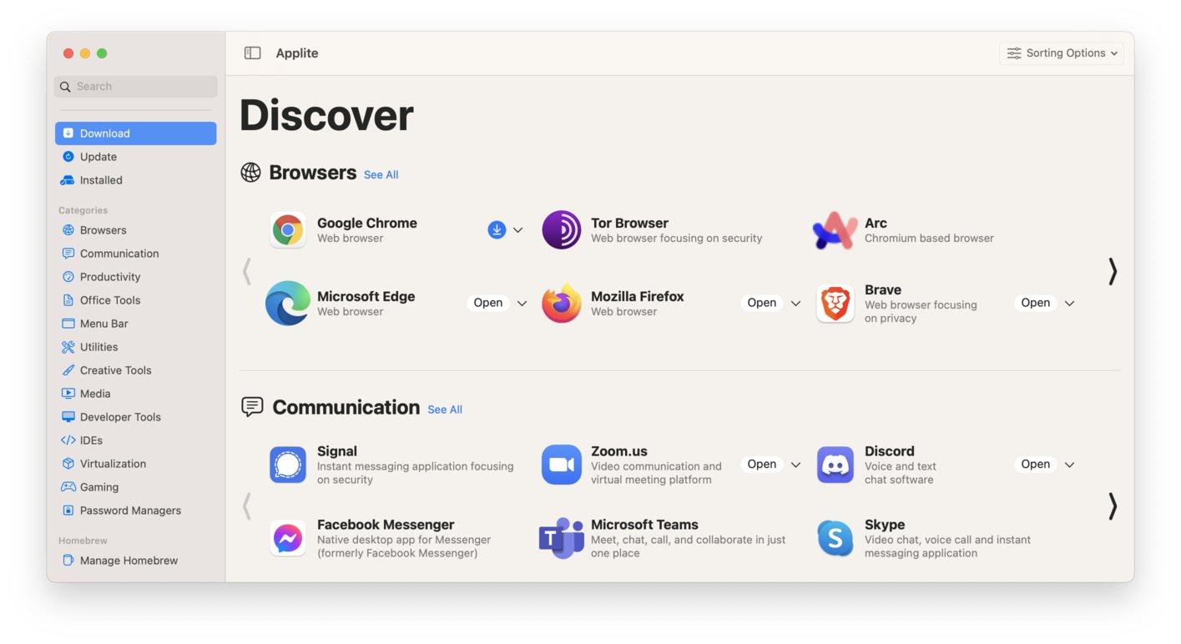Click the Zoom.us app icon

tap(562, 465)
